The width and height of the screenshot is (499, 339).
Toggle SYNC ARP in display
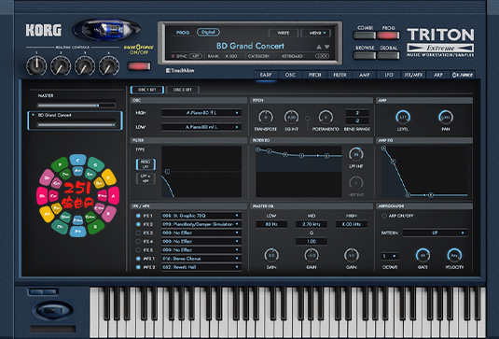pos(196,56)
